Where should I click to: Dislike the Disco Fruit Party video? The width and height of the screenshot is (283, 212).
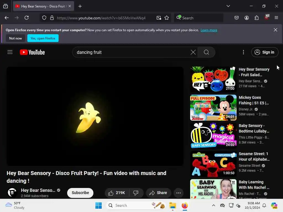click(136, 193)
